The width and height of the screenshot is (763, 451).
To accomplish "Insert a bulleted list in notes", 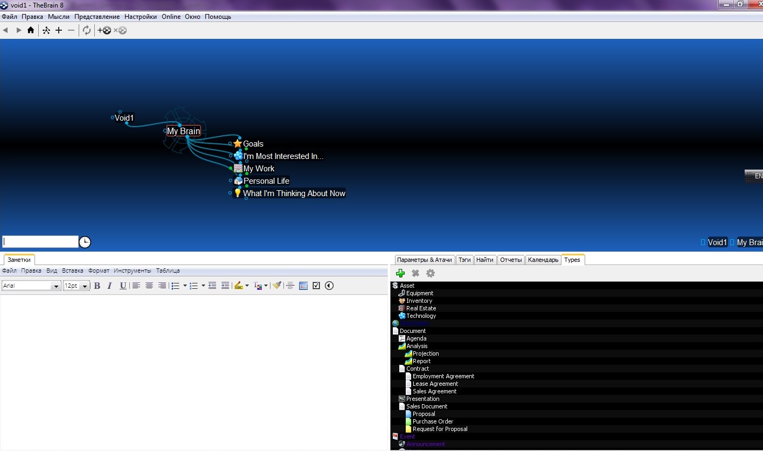I will pyautogui.click(x=176, y=286).
